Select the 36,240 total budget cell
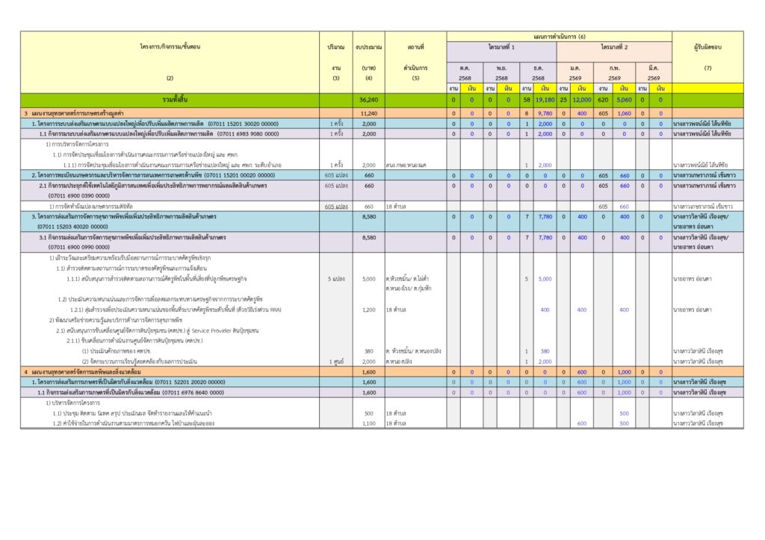The height and width of the screenshot is (540, 765). (x=368, y=99)
